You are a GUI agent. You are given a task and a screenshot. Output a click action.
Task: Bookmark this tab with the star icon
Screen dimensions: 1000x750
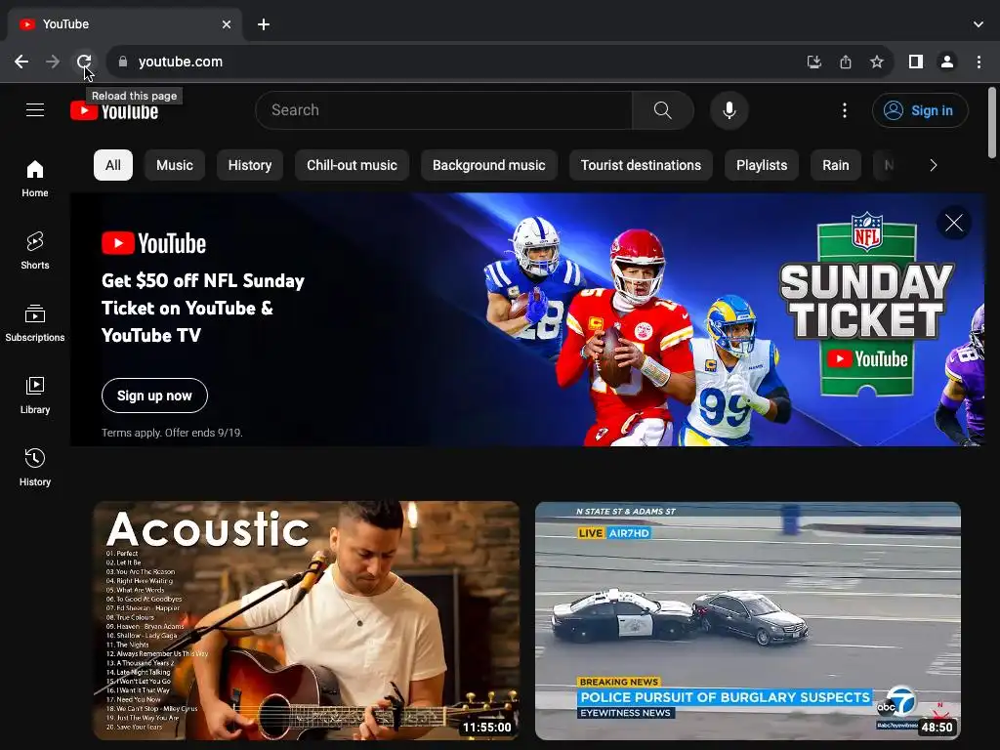point(877,62)
